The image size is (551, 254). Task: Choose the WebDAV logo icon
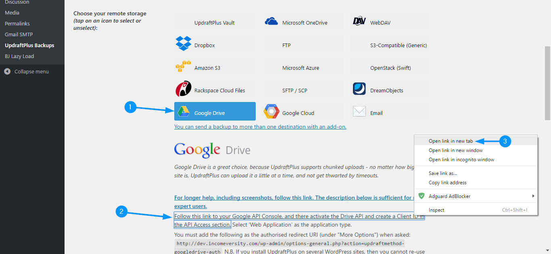[359, 21]
